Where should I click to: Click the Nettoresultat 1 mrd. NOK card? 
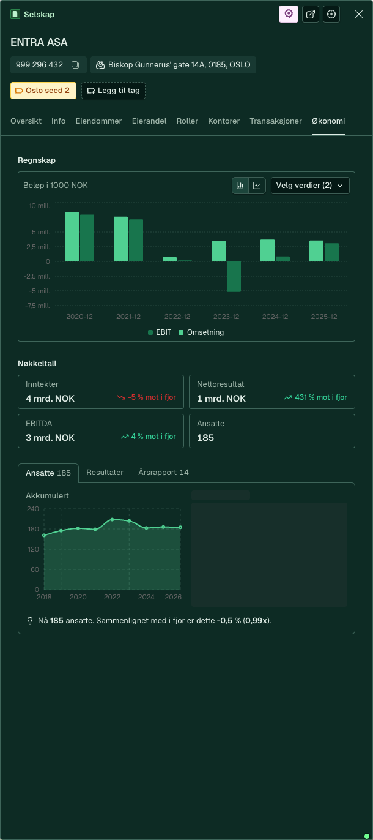pyautogui.click(x=272, y=392)
